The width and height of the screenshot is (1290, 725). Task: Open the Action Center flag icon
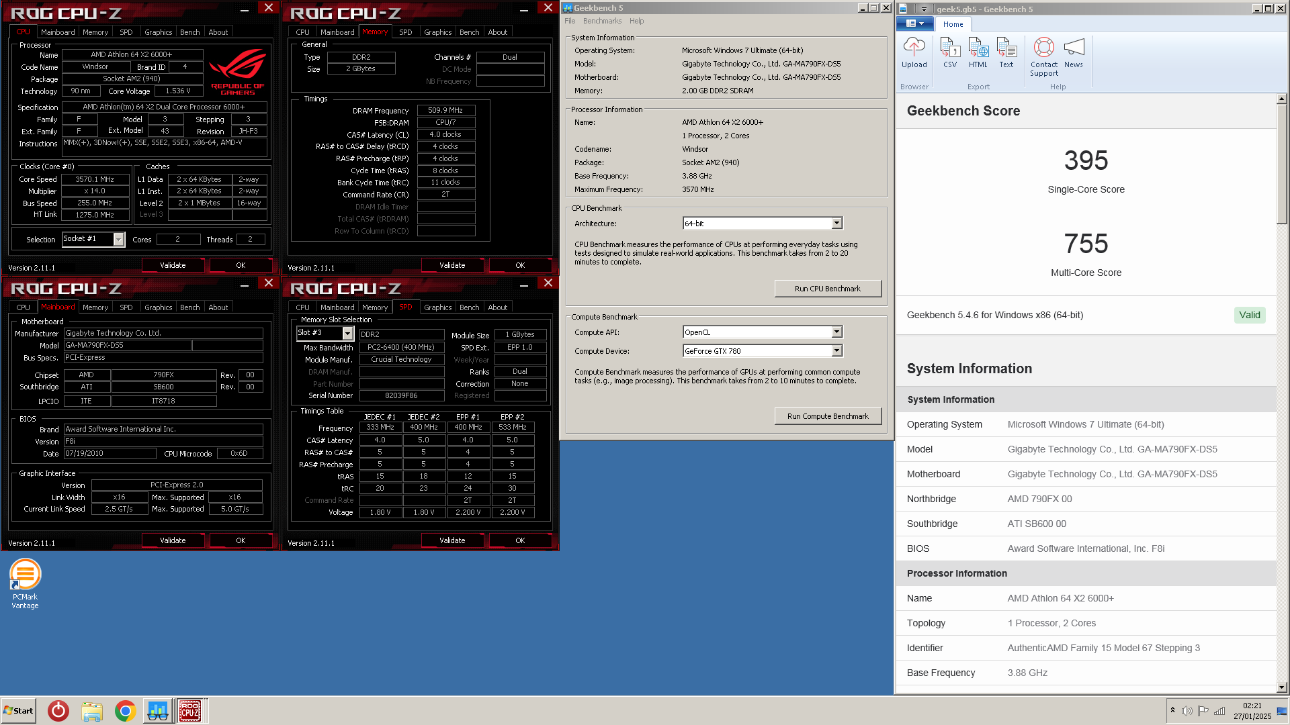1203,711
